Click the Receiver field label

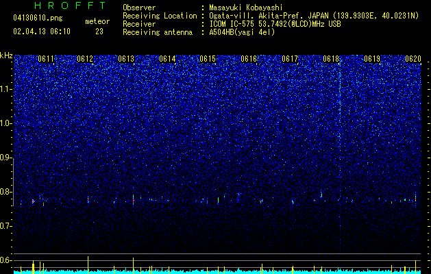[139, 24]
